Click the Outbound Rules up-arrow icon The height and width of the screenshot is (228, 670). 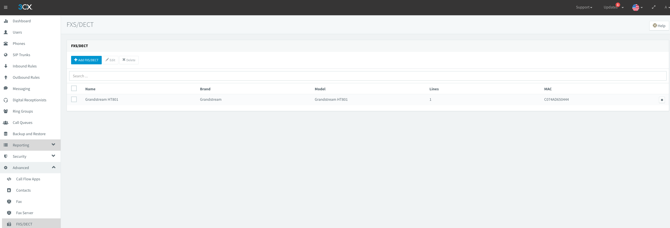(x=6, y=77)
